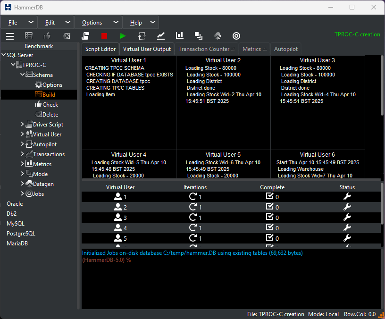Click the iterations refresh icon for user 4
Screen dimensions: 385x319
click(193, 227)
